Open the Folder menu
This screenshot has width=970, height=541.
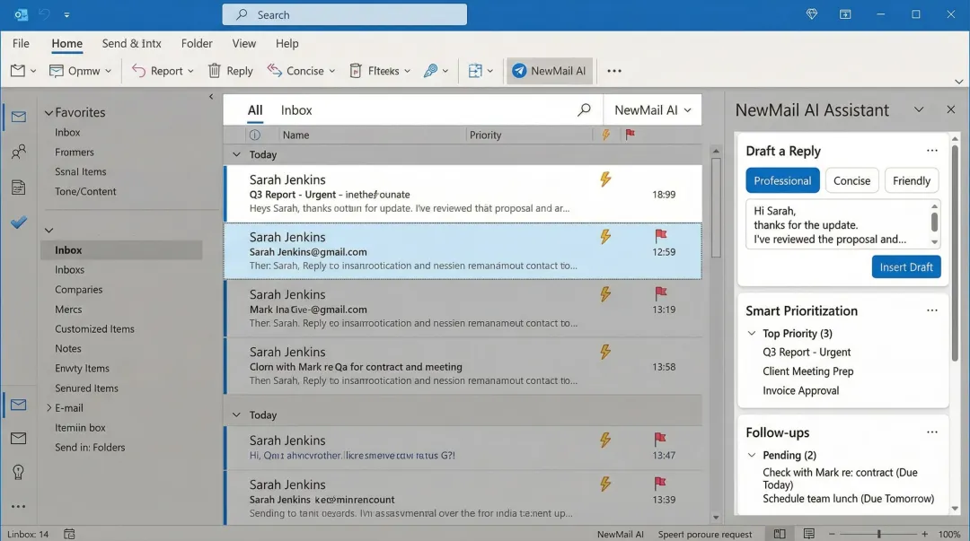197,43
